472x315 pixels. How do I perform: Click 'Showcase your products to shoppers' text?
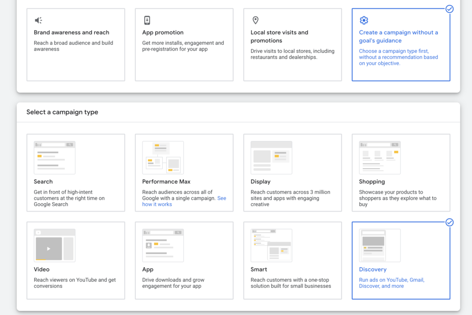coord(397,198)
